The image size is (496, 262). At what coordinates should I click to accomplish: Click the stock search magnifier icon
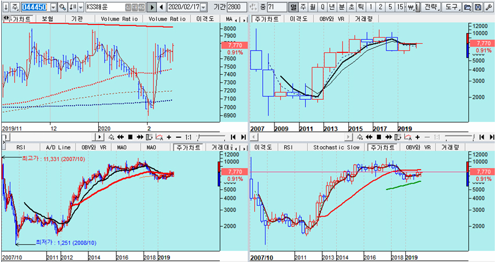(x=63, y=7)
